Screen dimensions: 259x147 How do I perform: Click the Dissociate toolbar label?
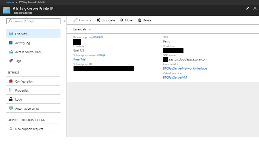pos(108,20)
